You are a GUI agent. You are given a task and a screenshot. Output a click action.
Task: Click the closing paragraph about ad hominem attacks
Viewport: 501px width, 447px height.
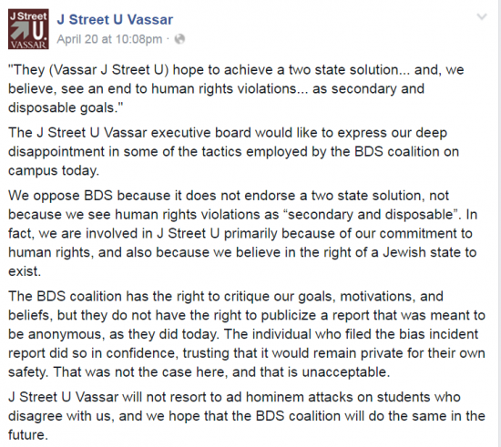click(x=247, y=416)
